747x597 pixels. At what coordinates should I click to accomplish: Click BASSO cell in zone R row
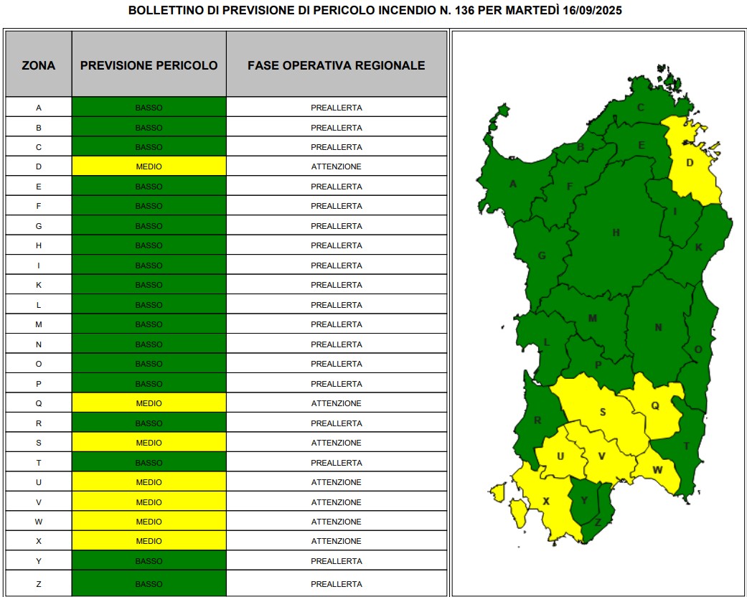click(149, 423)
